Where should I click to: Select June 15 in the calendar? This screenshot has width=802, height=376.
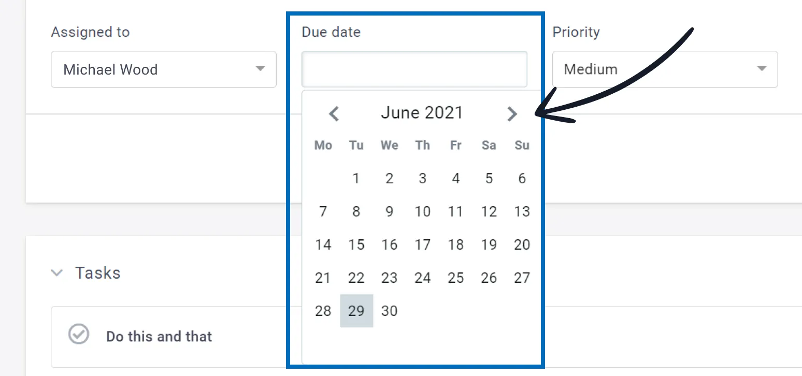click(356, 244)
